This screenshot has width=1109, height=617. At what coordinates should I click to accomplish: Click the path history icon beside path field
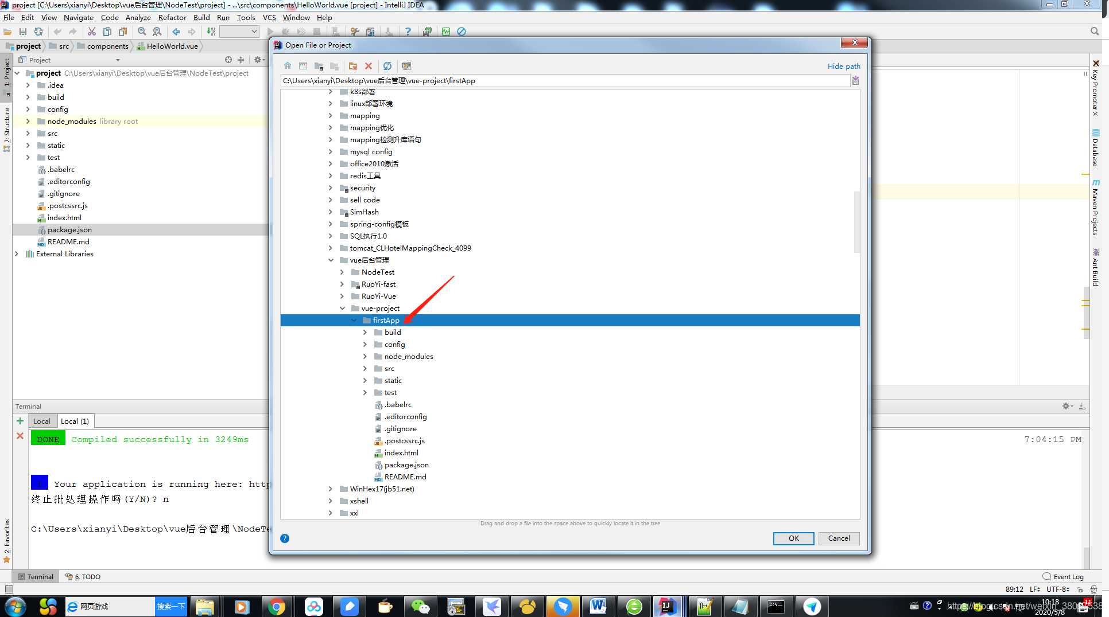pos(855,81)
